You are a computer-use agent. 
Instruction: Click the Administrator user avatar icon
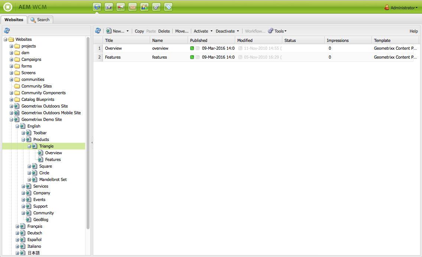coord(387,7)
